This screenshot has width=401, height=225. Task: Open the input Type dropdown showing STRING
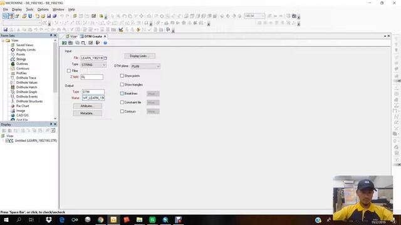[x=93, y=65]
